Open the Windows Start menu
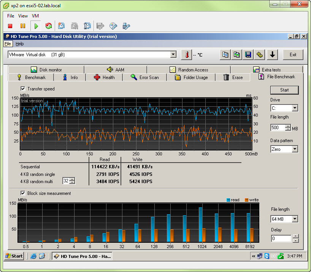 [14, 256]
